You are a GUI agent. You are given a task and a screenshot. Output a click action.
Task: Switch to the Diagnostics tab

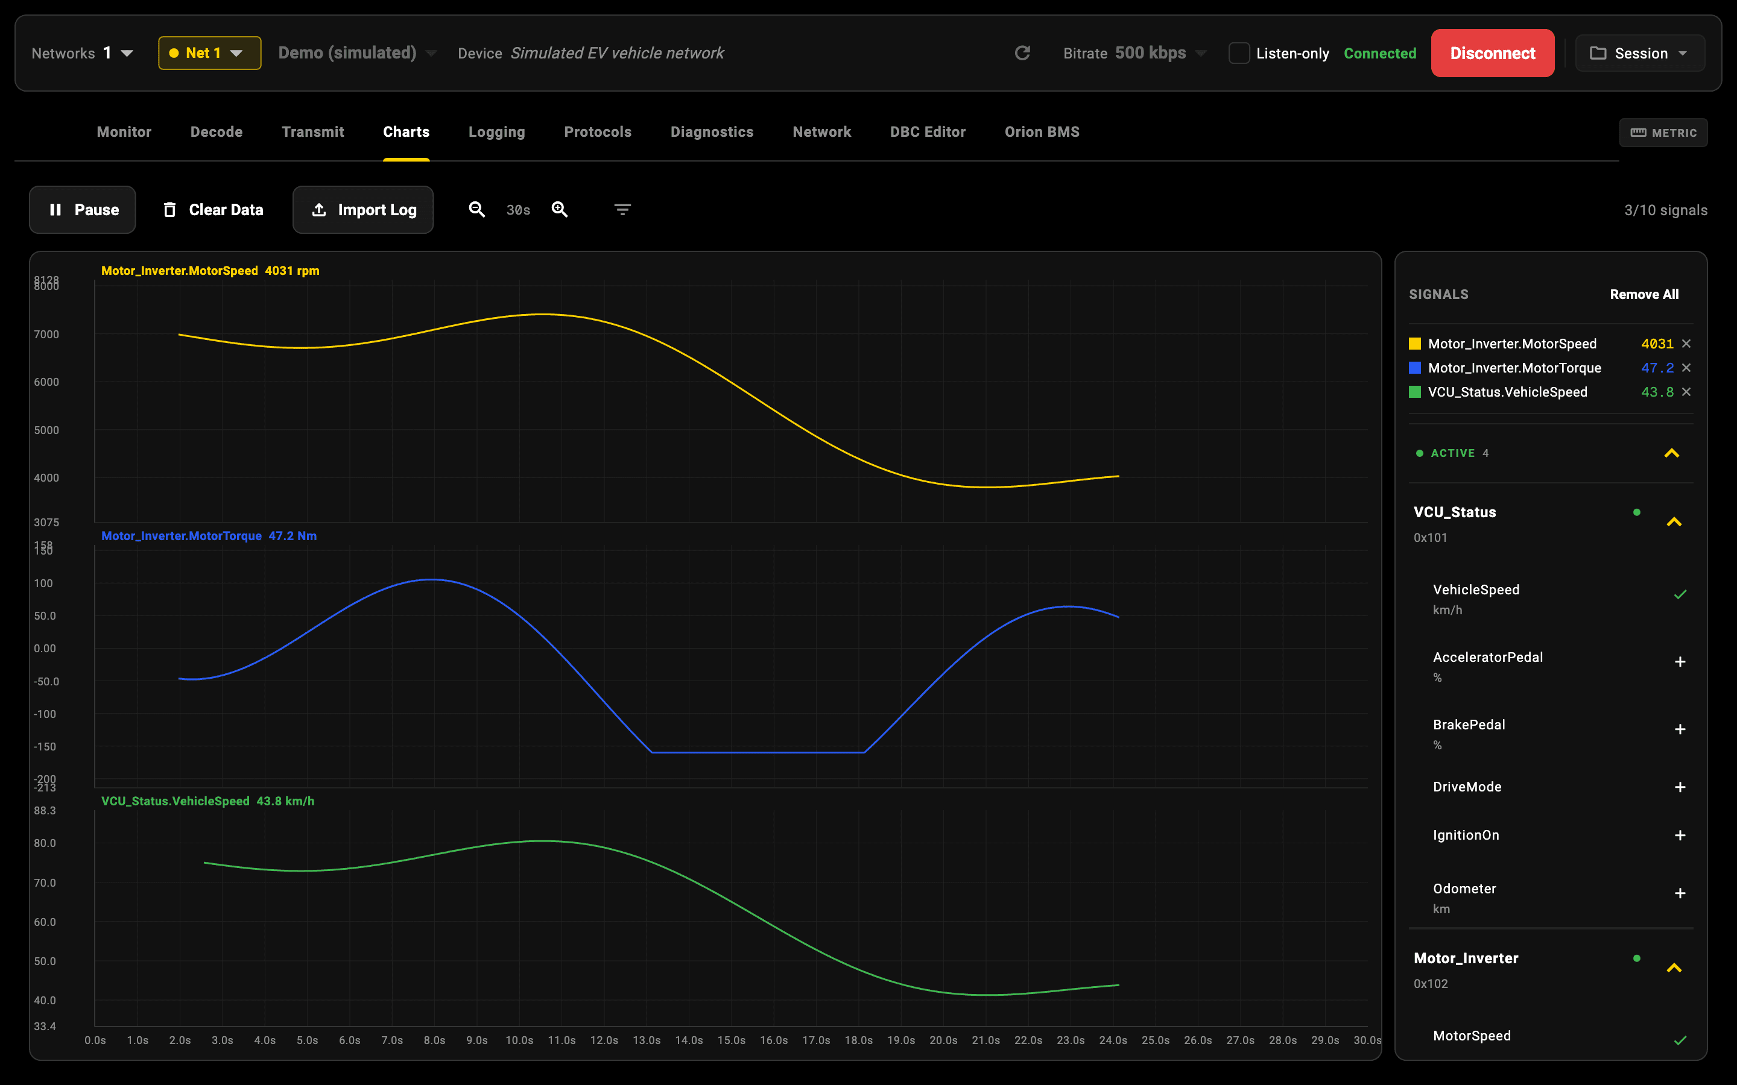[x=712, y=132]
